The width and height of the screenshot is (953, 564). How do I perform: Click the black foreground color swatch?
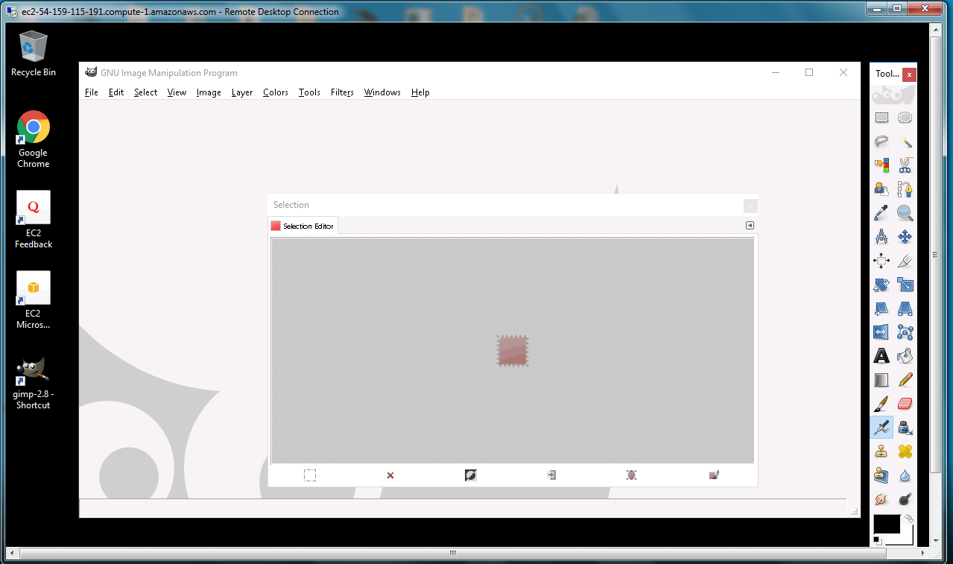click(x=886, y=524)
